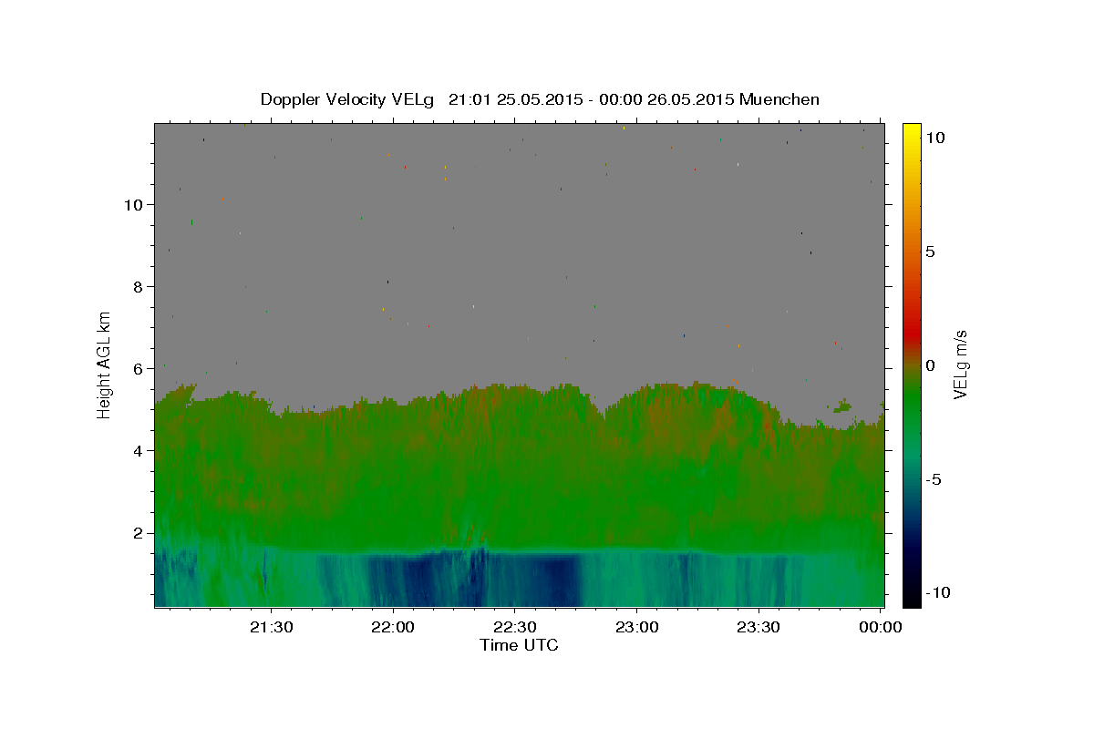Click the height tick label 6

click(x=139, y=368)
